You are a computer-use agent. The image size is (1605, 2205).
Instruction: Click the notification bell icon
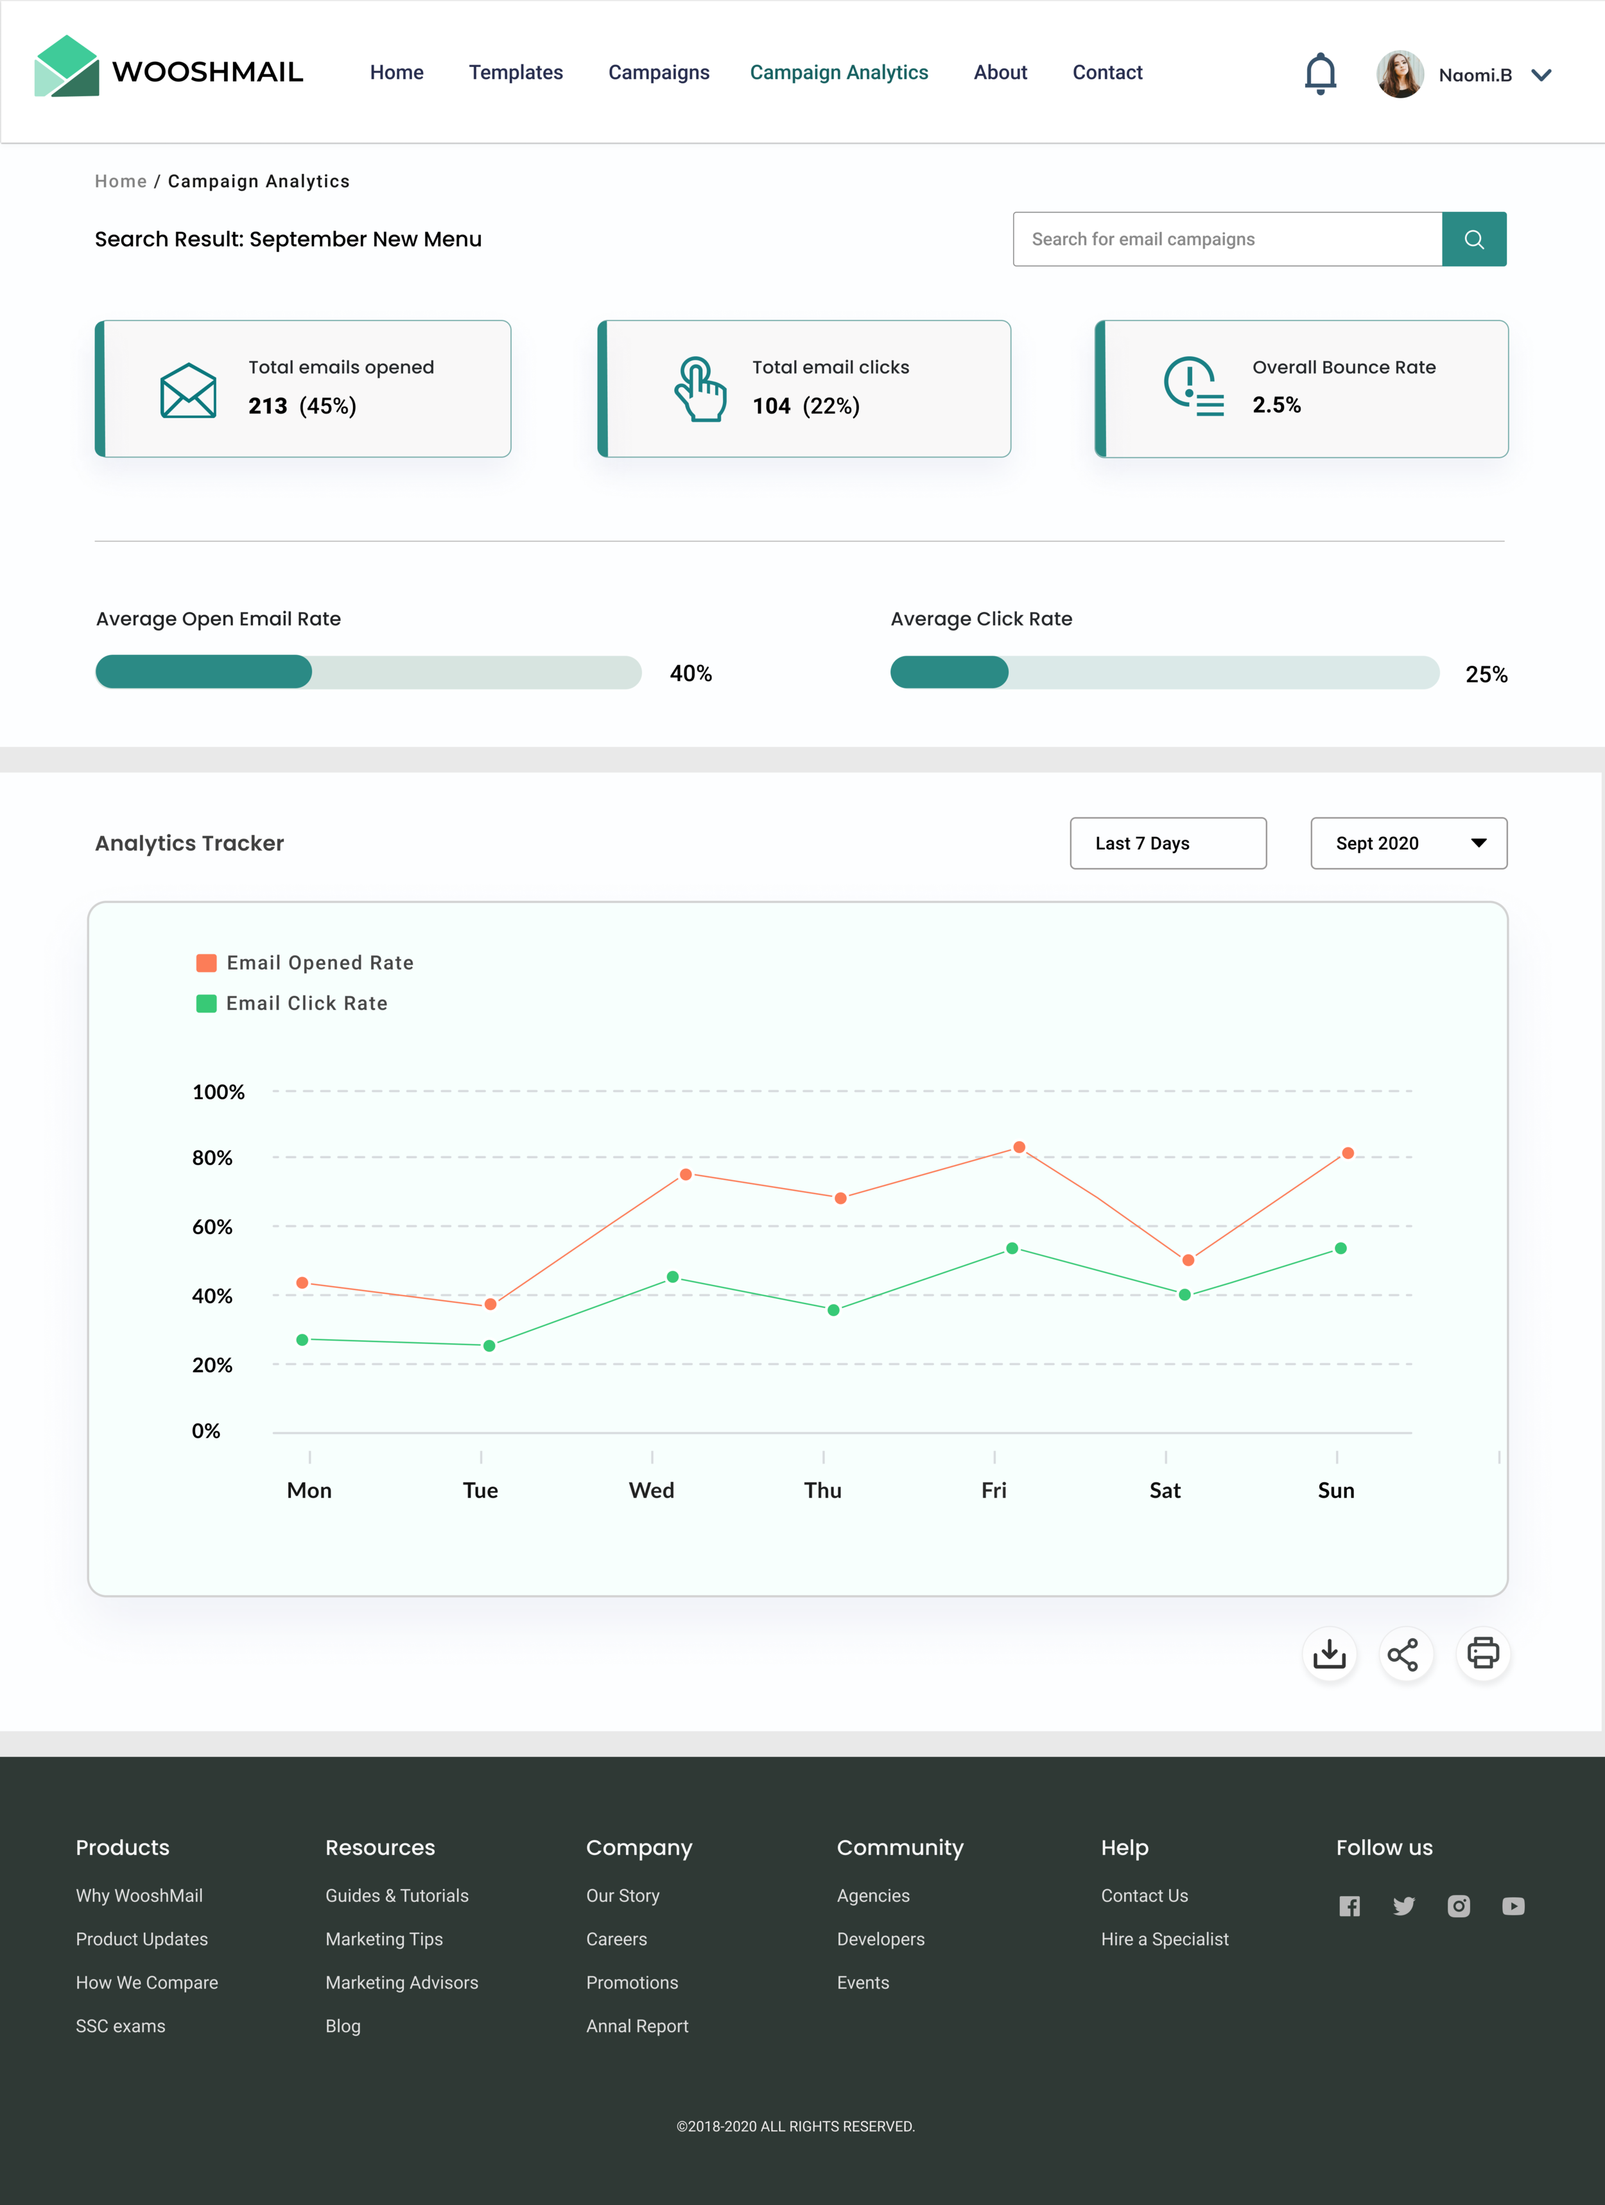point(1319,74)
